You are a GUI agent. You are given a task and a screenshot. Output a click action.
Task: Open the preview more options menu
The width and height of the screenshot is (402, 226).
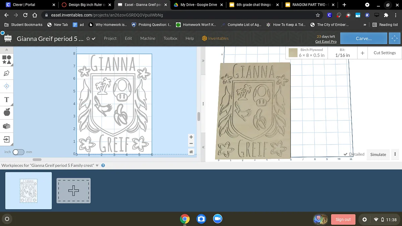395,154
